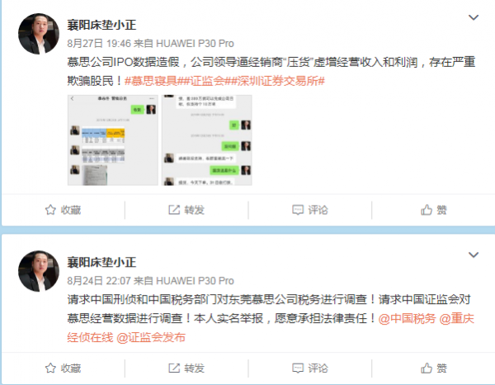Open comments on the 8月24日 post
This screenshot has height=385, width=495.
pyautogui.click(x=310, y=368)
